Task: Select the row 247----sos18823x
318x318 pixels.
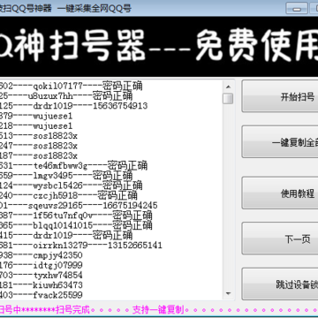Action: coord(39,146)
